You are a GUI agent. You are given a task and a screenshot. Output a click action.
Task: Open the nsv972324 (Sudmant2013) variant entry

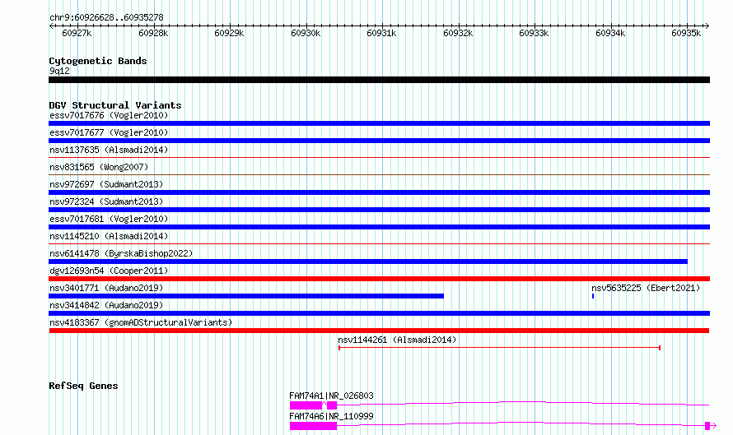[379, 210]
